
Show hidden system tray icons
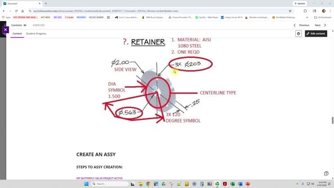[x=297, y=184]
